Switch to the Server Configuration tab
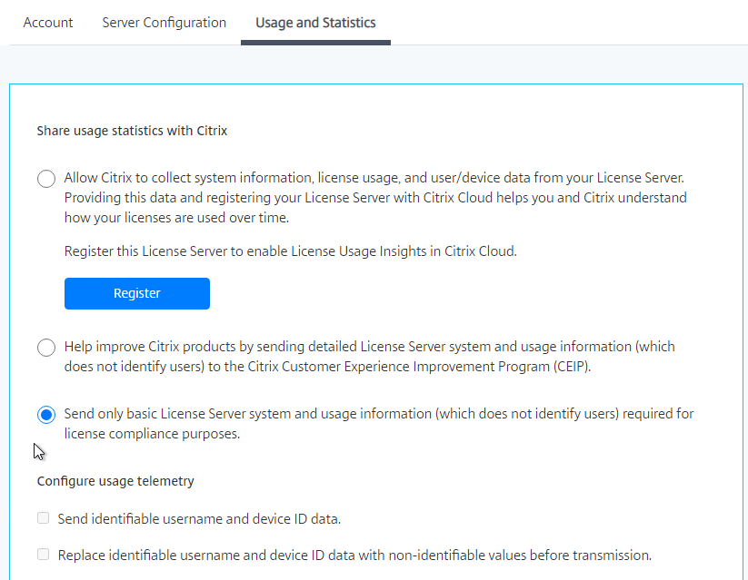 165,23
